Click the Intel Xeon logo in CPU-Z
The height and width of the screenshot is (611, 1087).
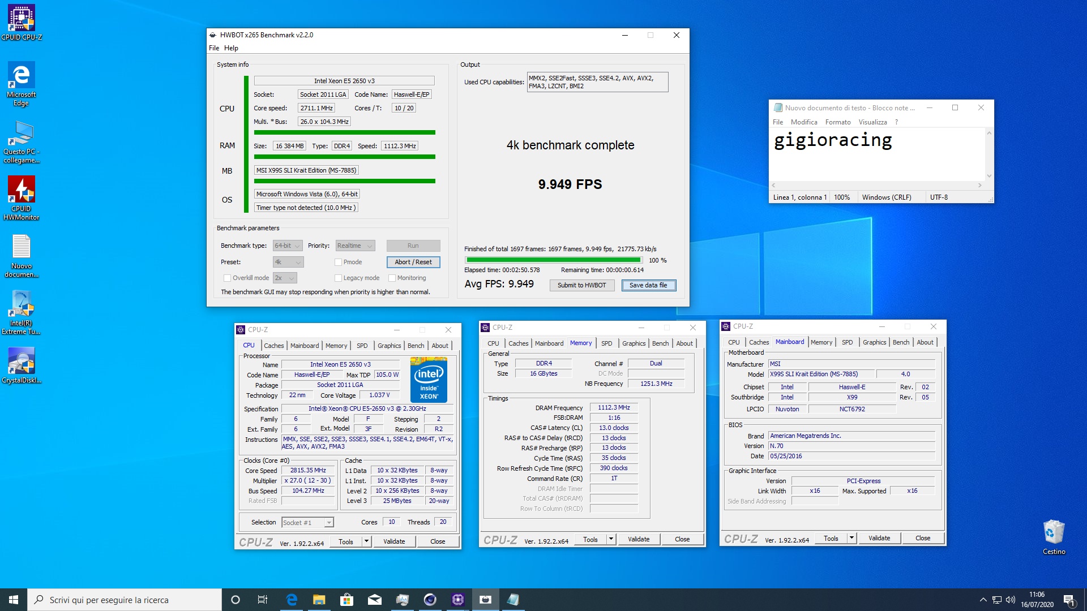pos(429,380)
